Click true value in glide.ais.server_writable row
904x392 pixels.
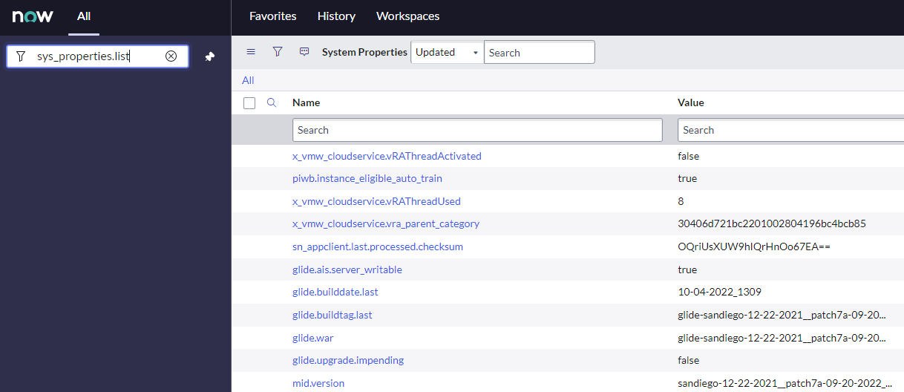[x=687, y=269]
